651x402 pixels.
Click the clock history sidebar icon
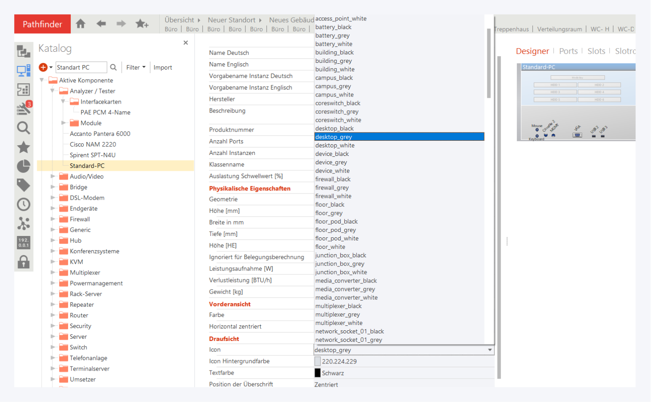pyautogui.click(x=23, y=205)
